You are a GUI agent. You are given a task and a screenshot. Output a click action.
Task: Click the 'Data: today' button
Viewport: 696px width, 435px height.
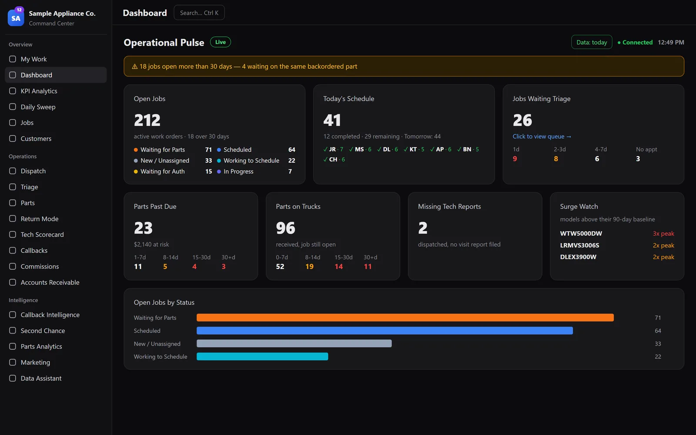coord(592,42)
